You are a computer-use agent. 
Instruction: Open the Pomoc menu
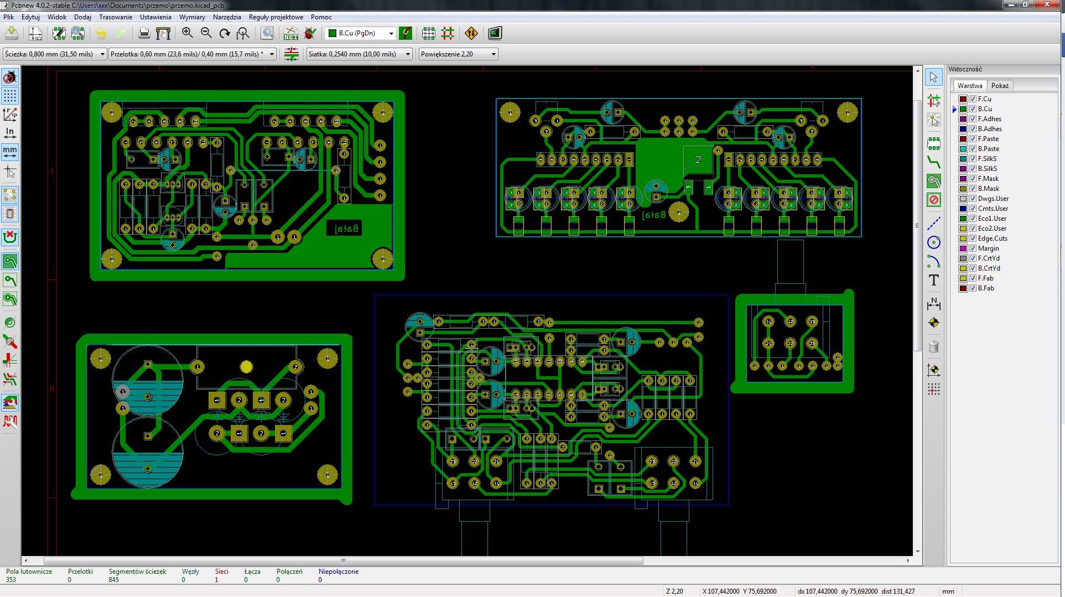click(x=321, y=17)
